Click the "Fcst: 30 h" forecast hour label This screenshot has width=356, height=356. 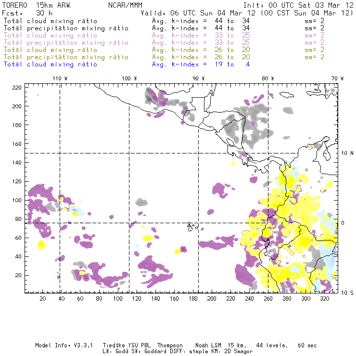(27, 13)
